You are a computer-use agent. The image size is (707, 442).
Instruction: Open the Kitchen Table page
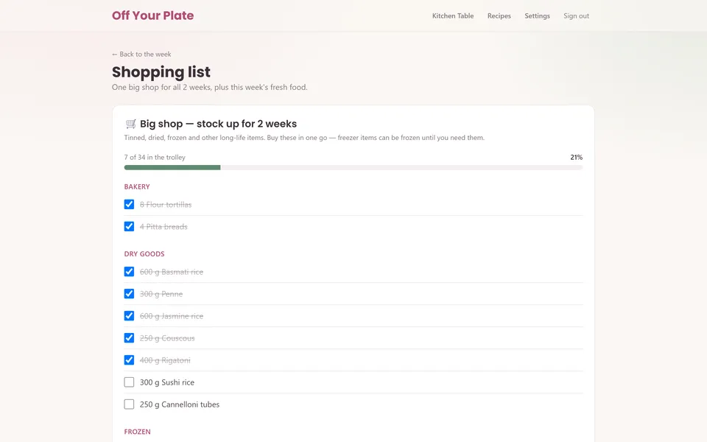tap(453, 15)
